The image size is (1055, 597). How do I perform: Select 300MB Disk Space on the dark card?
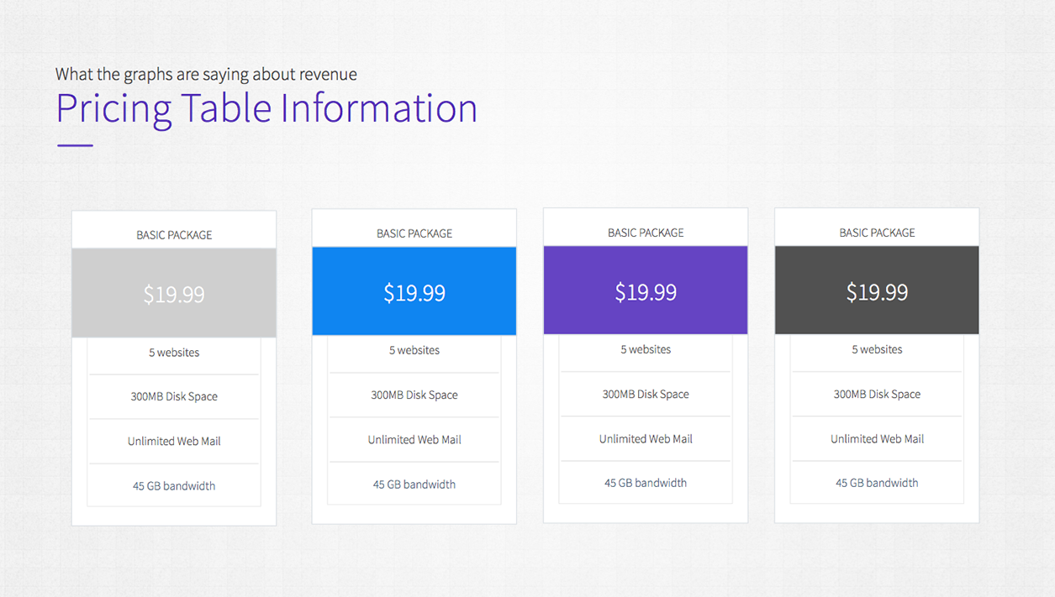pos(877,394)
